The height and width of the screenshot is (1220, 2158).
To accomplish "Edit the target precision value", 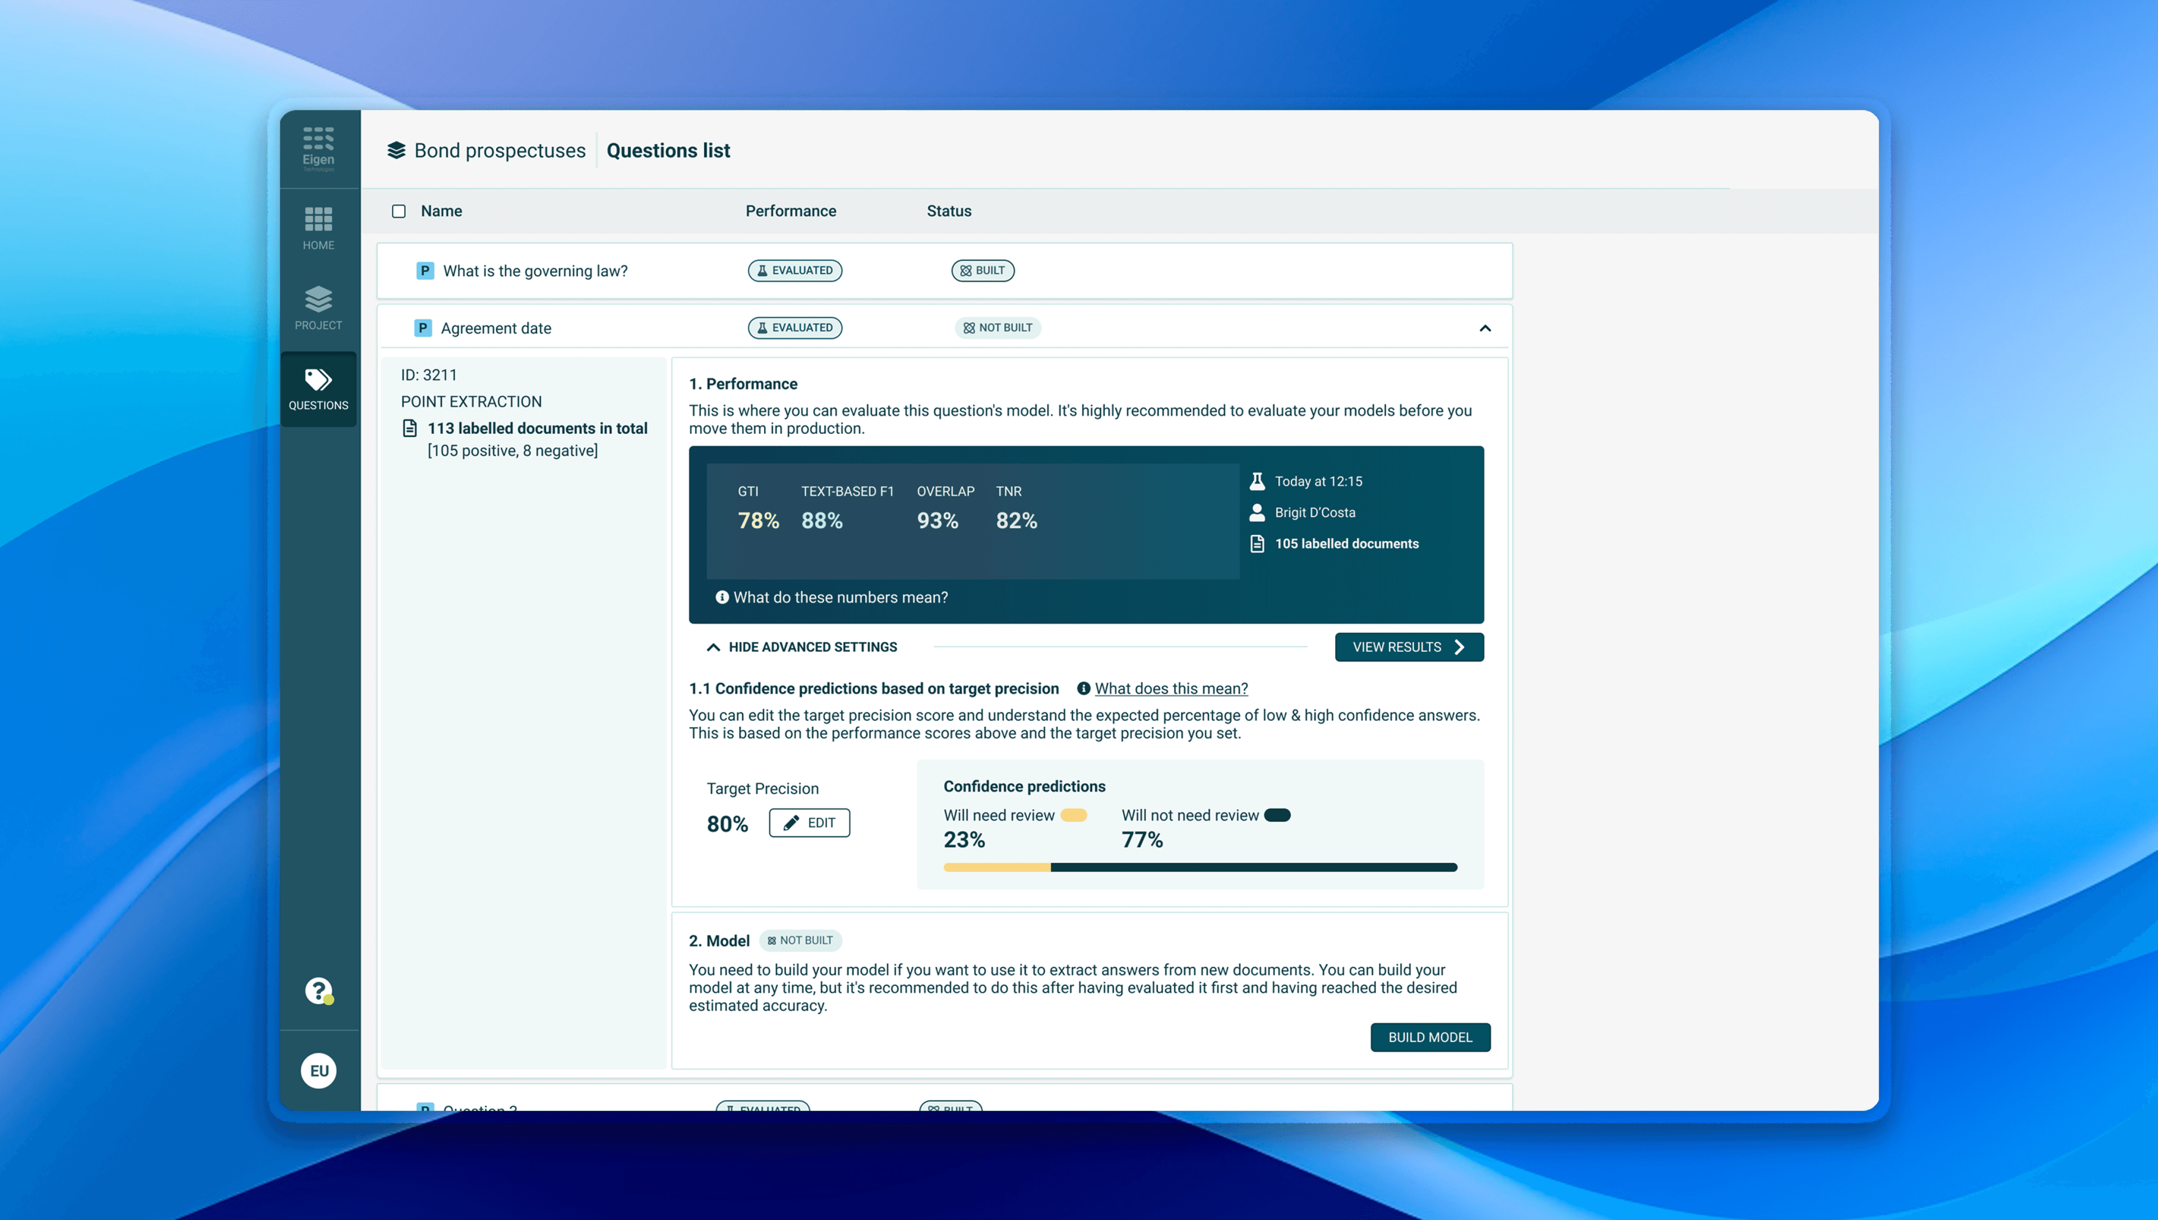I will (x=809, y=823).
